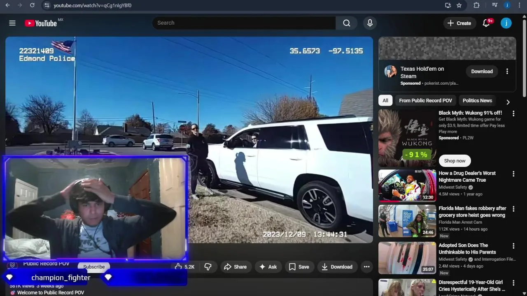Dislike the video with the thumbs down button
Image resolution: width=527 pixels, height=296 pixels.
(x=208, y=267)
